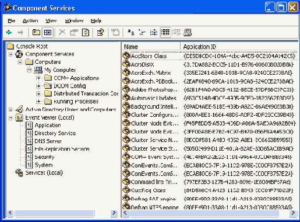Select the AcroExch.Matrix item icon
This screenshot has width=300, height=222.
(126, 72)
